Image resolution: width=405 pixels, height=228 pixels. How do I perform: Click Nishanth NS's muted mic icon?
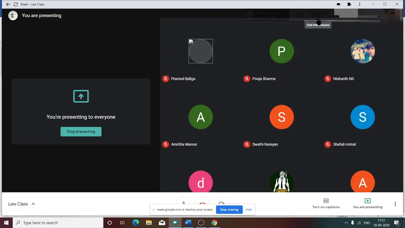click(x=328, y=79)
